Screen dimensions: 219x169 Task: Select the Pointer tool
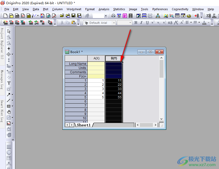9,31
